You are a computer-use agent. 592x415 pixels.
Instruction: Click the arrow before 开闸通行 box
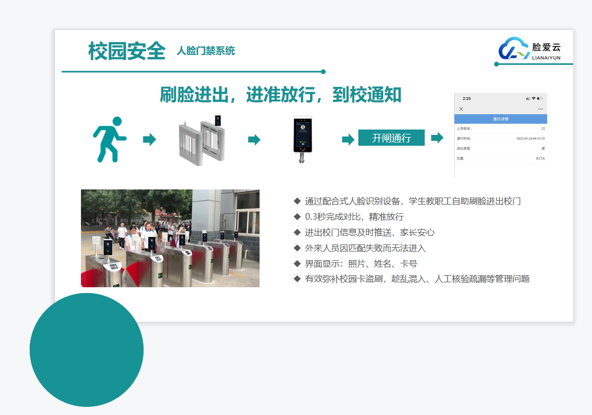click(x=348, y=140)
